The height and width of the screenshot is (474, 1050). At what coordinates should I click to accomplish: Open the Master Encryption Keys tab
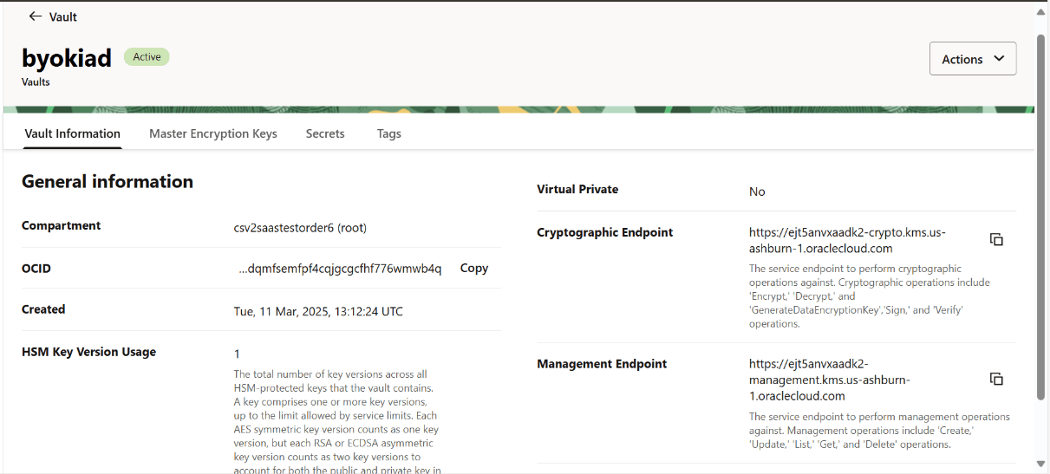coord(213,133)
